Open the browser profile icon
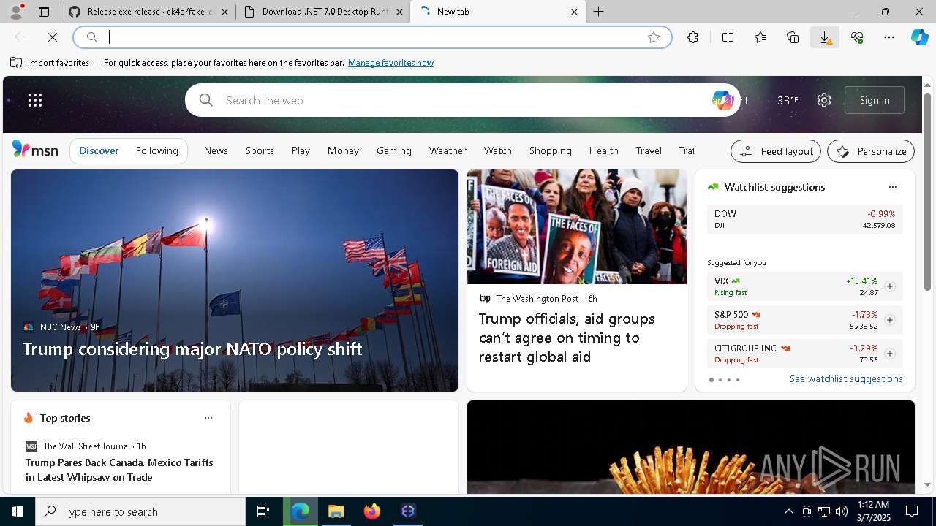936x526 pixels. click(16, 12)
